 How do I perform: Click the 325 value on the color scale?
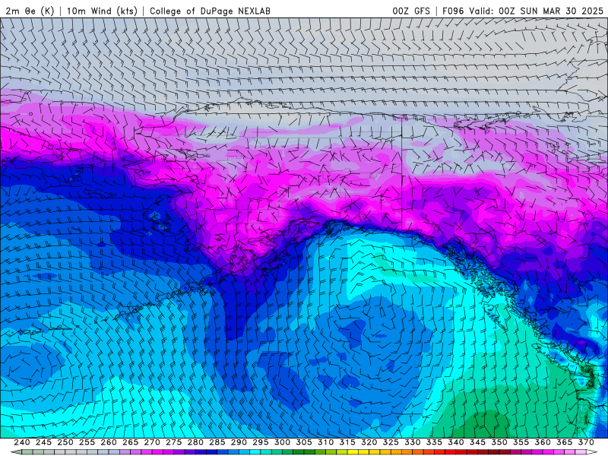(391, 442)
